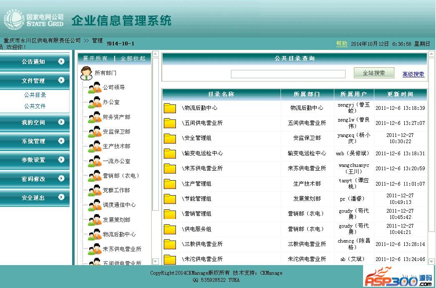Select 调度通信中心 in the department tree
This screenshot has width=436, height=288.
(x=119, y=205)
